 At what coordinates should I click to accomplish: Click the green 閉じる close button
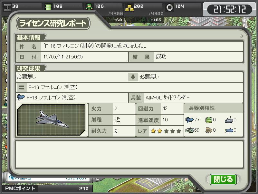tap(223, 179)
